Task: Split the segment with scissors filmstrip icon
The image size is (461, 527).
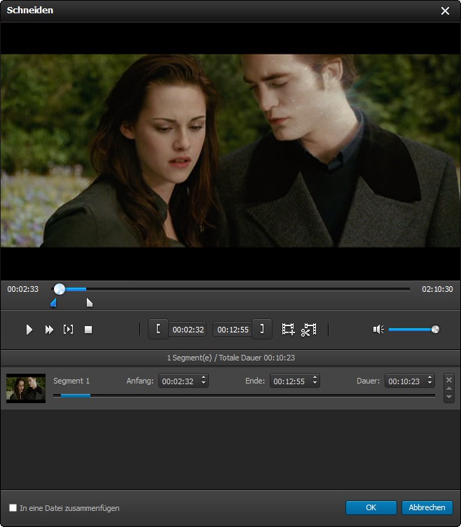Action: [308, 330]
